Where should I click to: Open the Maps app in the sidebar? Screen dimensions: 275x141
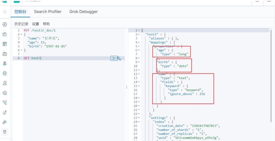[4, 64]
